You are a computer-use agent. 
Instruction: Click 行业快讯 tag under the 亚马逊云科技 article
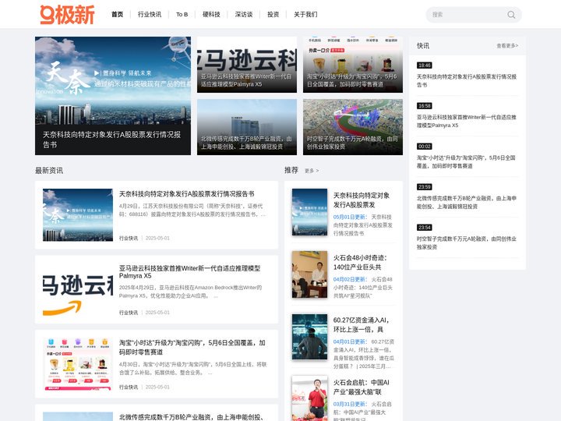pos(129,313)
